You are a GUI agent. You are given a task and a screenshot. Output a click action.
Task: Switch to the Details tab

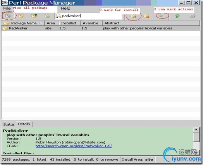[x=24, y=124]
